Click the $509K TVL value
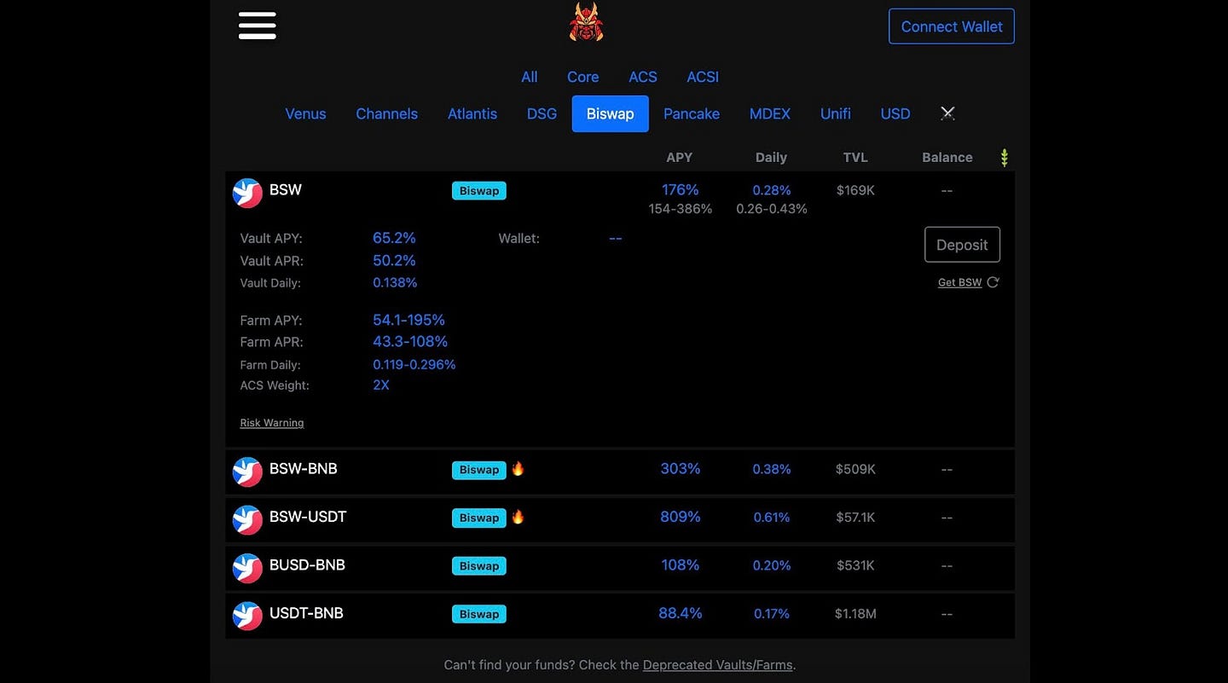The width and height of the screenshot is (1228, 683). pos(855,470)
